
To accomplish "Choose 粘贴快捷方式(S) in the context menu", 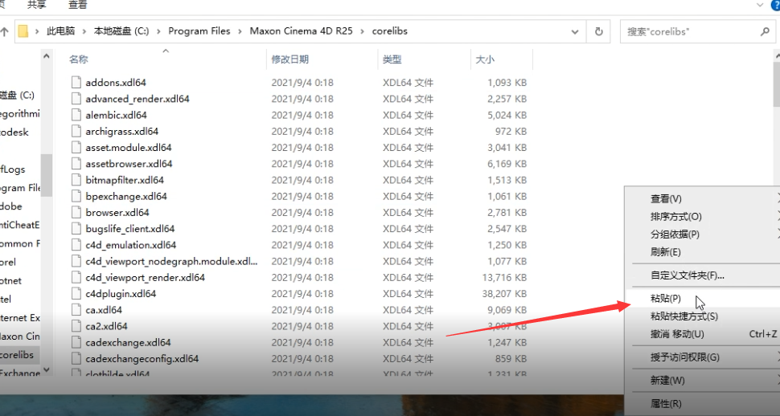I will pos(702,316).
